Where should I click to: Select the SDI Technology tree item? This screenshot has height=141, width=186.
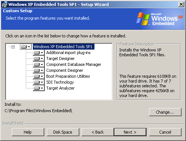[x=60, y=82]
